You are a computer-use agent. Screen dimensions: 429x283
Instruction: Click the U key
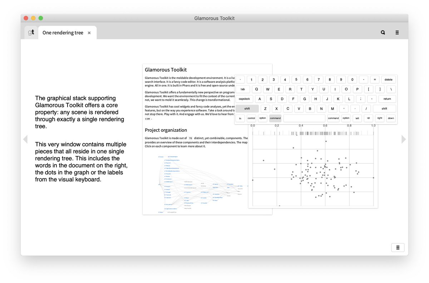(x=324, y=89)
